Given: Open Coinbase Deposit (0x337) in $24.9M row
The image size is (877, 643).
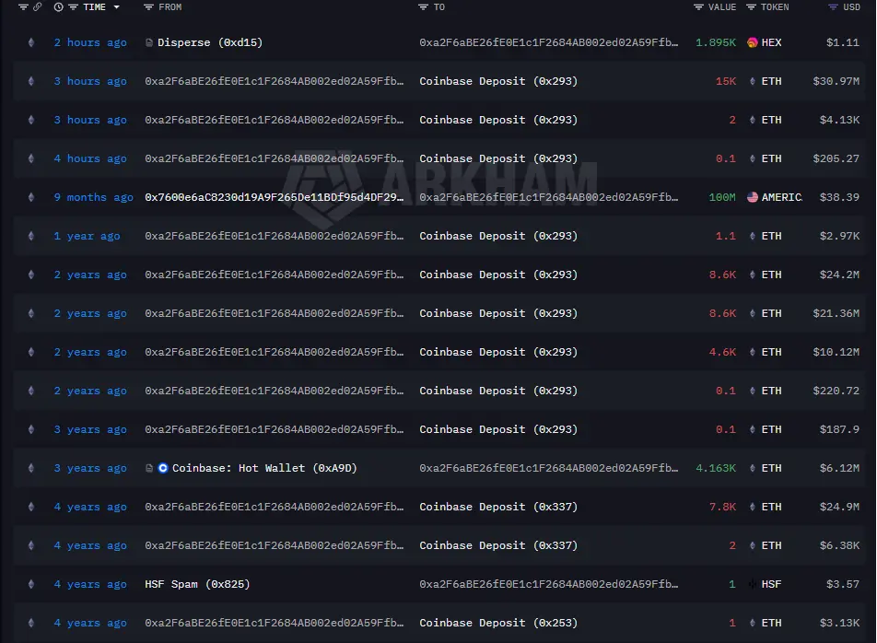Looking at the screenshot, I should 498,507.
